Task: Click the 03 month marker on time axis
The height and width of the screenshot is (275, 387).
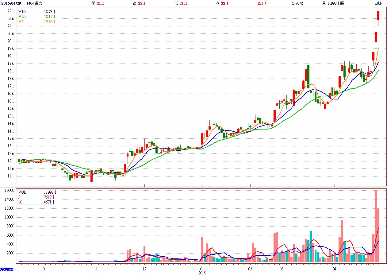Action: click(282, 269)
